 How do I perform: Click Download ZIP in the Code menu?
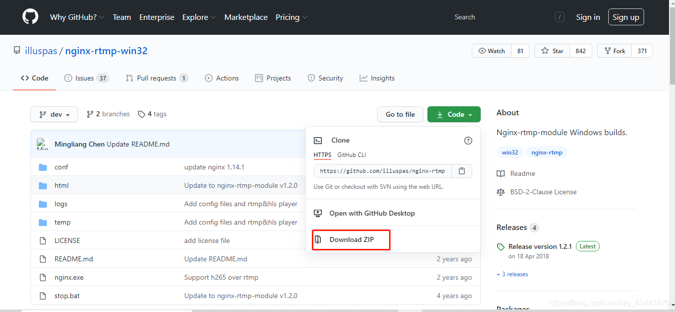[352, 239]
